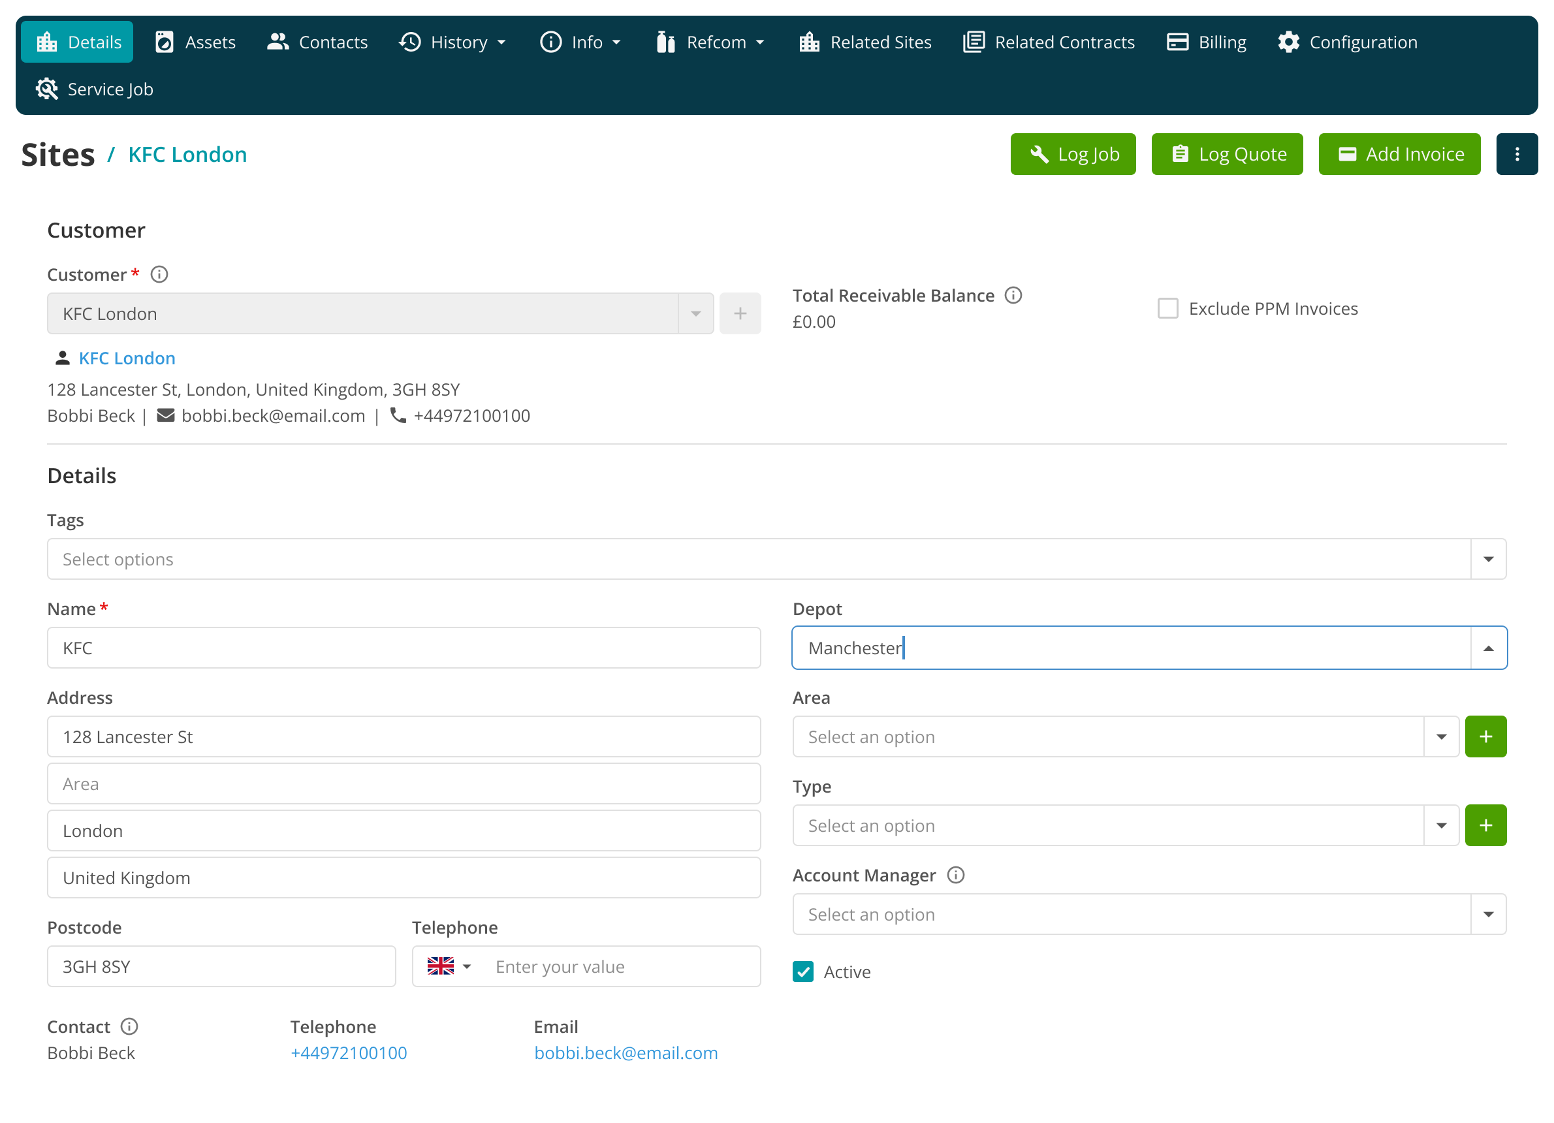This screenshot has width=1554, height=1123.
Task: Open the three-dot more options menu
Action: 1517,154
